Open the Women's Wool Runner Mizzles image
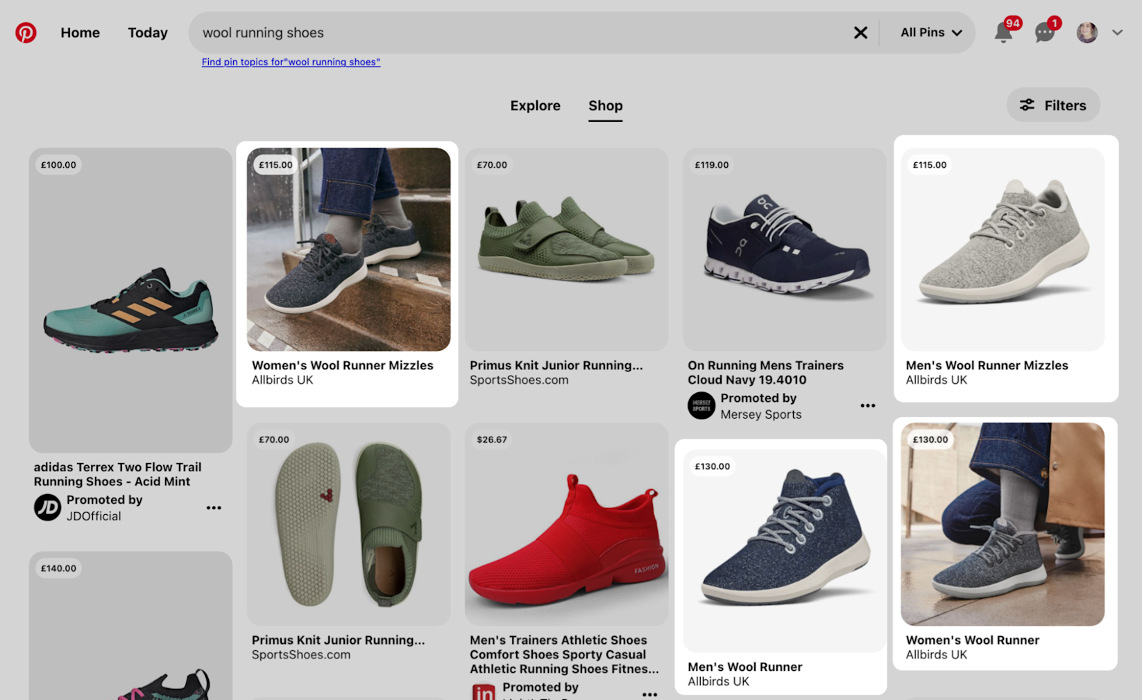 [x=348, y=250]
